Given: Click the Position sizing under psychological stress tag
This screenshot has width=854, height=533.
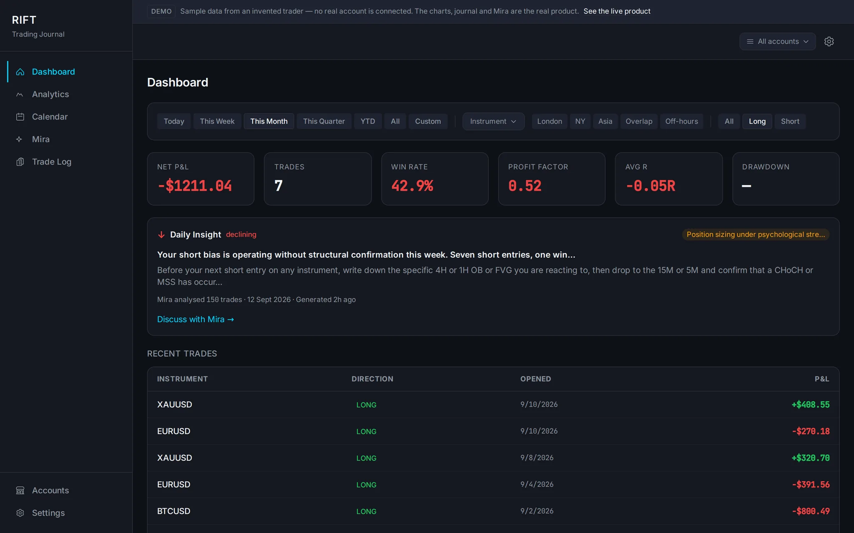Looking at the screenshot, I should click(x=756, y=235).
